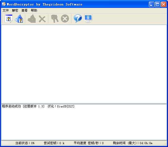
Task: Click the 尝试密钥：0 k status entry
Action: point(54,143)
